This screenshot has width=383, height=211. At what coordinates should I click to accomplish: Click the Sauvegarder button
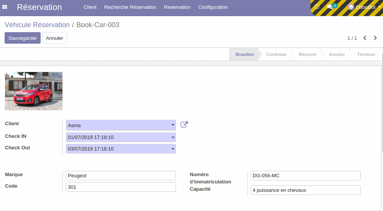23,38
